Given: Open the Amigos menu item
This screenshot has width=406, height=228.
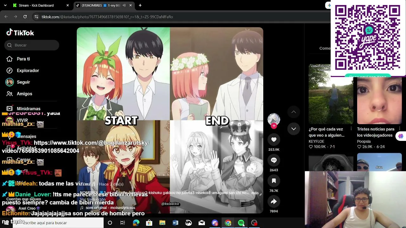Looking at the screenshot, I should coord(24,94).
